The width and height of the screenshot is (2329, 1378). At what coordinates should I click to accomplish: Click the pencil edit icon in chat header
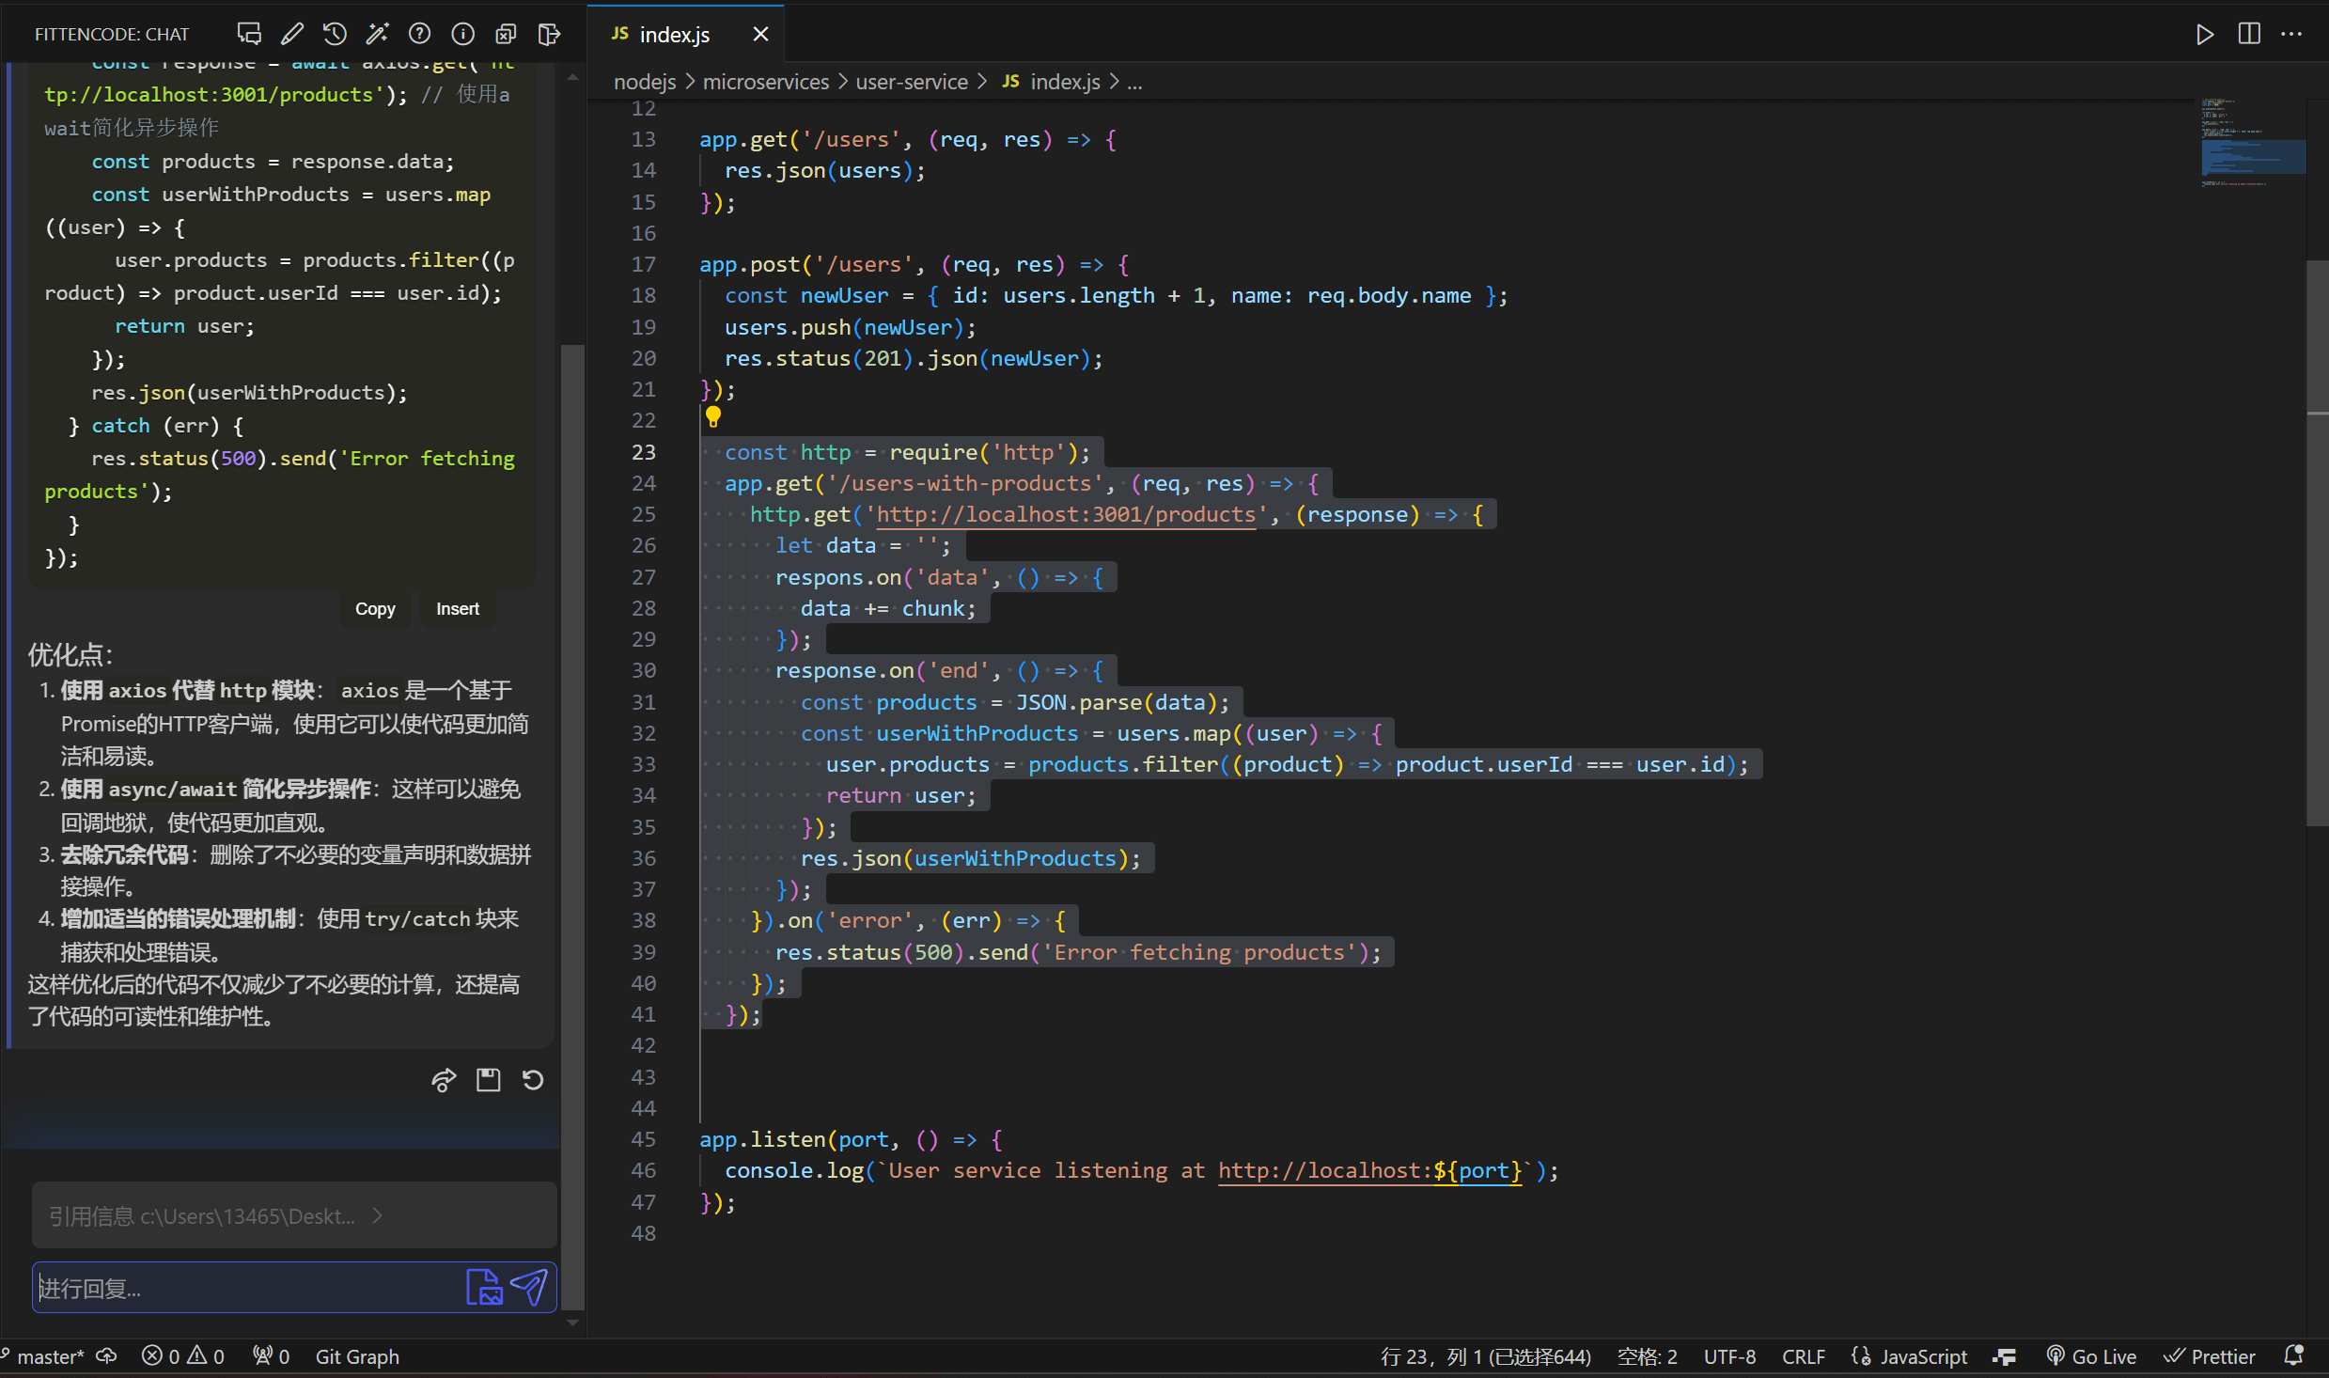click(x=292, y=34)
